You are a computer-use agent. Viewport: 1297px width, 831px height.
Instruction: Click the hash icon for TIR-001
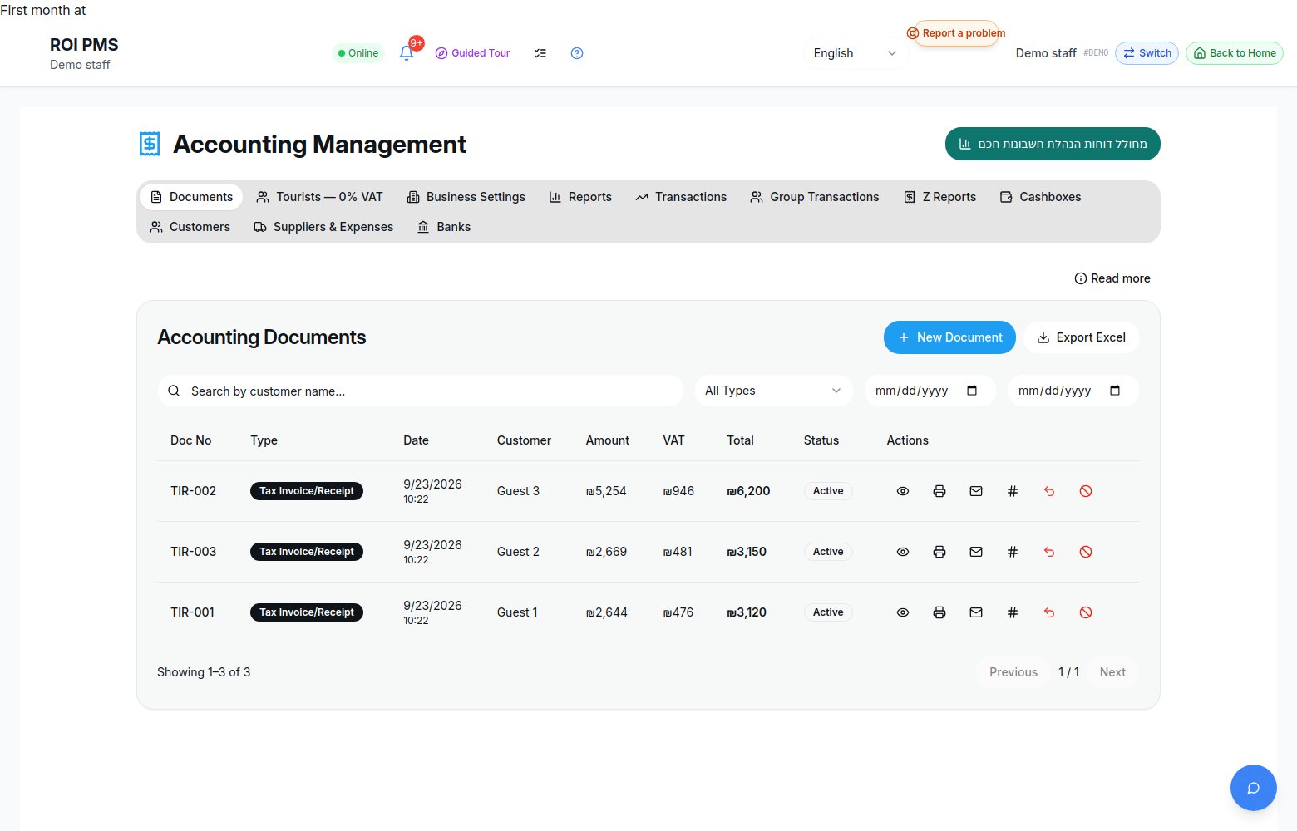1013,612
